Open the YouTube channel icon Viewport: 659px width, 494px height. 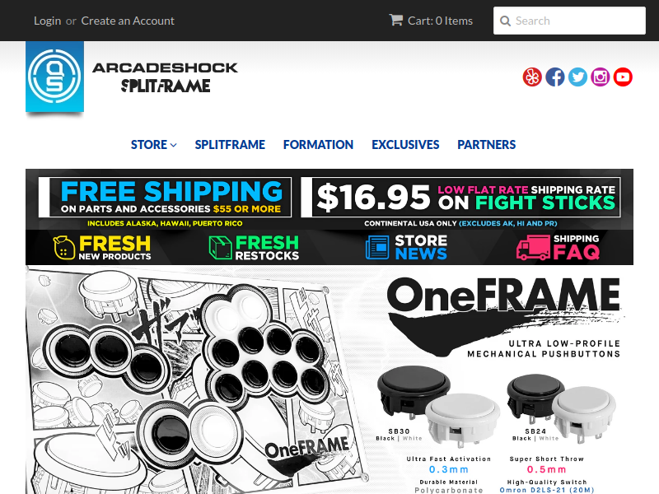click(x=623, y=77)
